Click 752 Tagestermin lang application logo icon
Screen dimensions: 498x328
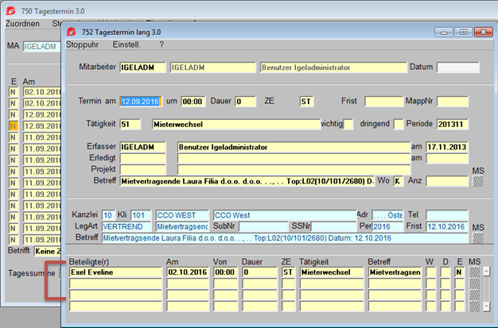72,32
